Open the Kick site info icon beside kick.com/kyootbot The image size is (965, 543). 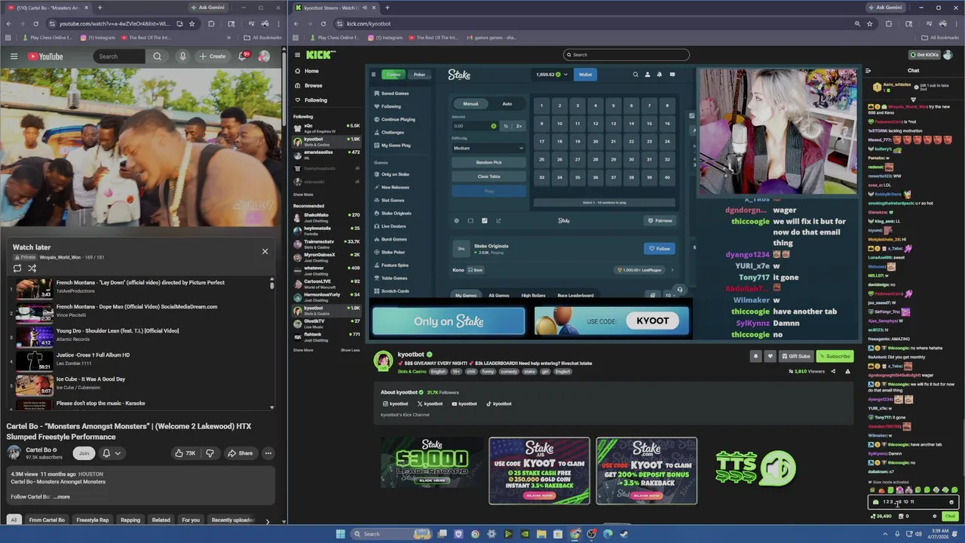(x=339, y=23)
